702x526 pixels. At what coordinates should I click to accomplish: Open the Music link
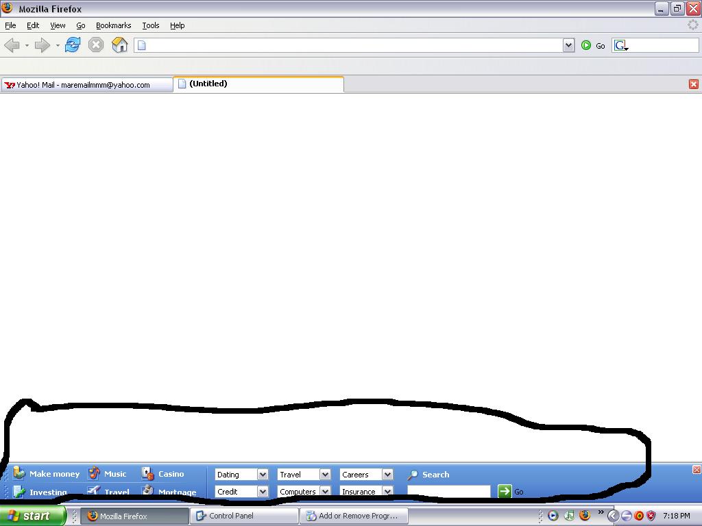pyautogui.click(x=115, y=474)
